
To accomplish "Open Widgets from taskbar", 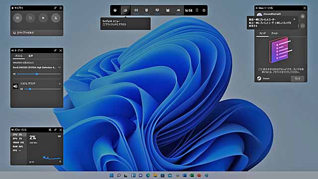I will pos(133,176).
